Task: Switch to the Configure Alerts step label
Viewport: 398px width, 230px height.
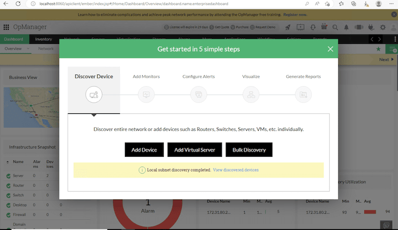Action: click(x=199, y=77)
